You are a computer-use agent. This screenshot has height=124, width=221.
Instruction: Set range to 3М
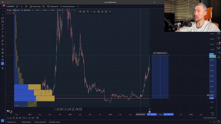[x=17, y=118]
